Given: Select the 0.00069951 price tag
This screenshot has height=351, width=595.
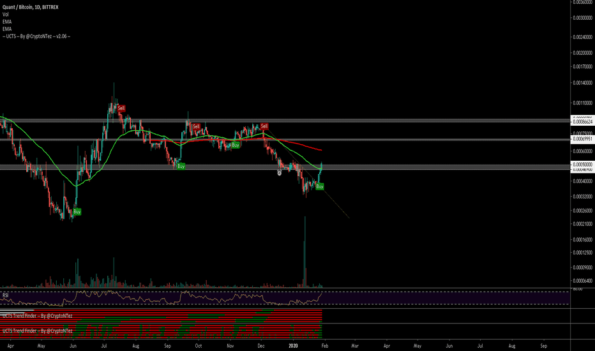Looking at the screenshot, I should [582, 139].
